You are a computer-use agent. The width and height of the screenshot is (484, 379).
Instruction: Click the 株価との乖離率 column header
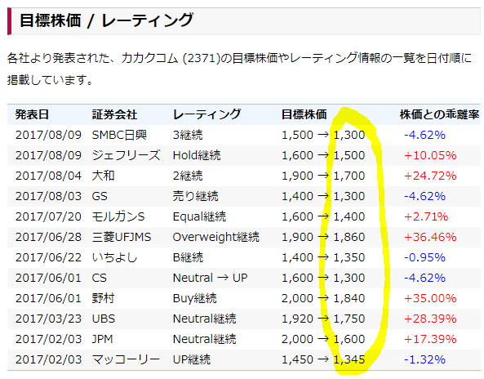pos(439,114)
